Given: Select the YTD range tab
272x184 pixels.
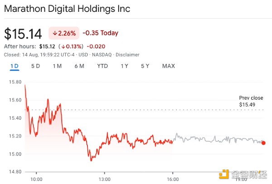Looking at the screenshot, I should click(x=102, y=66).
